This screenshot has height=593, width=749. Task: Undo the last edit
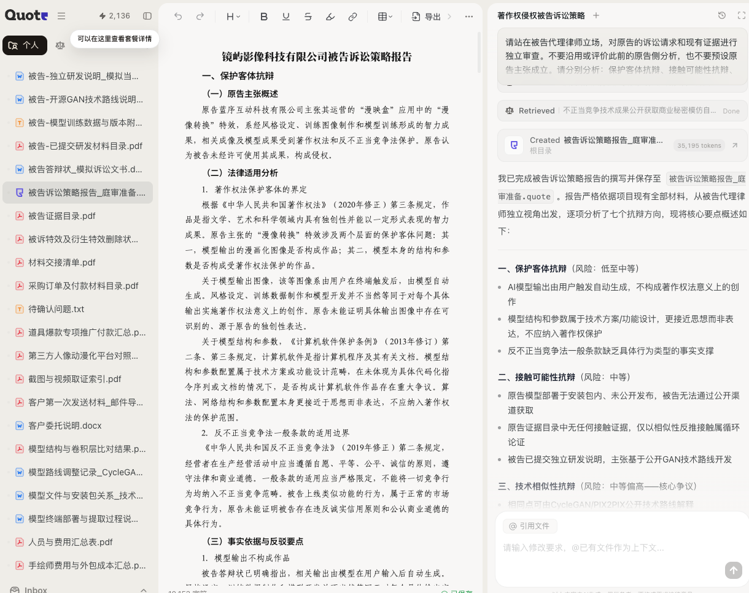178,17
